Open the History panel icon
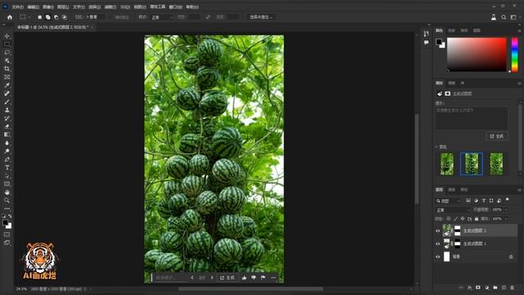 point(426,34)
